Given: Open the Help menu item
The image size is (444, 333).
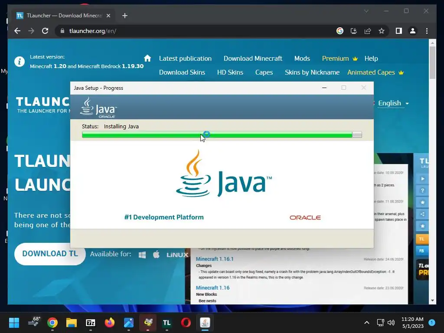Looking at the screenshot, I should [371, 59].
